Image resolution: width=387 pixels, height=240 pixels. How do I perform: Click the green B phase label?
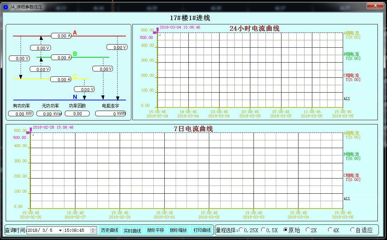click(x=75, y=54)
